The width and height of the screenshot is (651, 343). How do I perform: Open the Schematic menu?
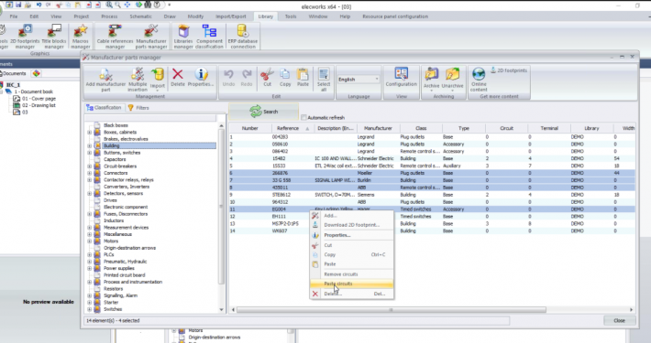tap(140, 16)
